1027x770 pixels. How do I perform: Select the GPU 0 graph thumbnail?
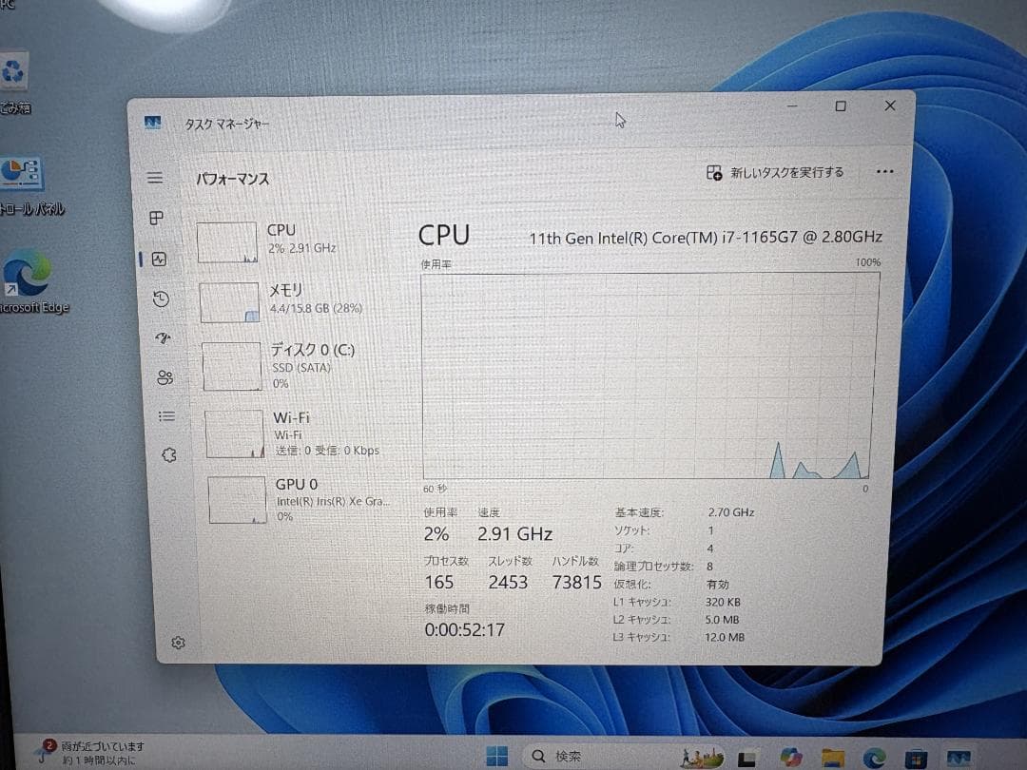tap(236, 499)
